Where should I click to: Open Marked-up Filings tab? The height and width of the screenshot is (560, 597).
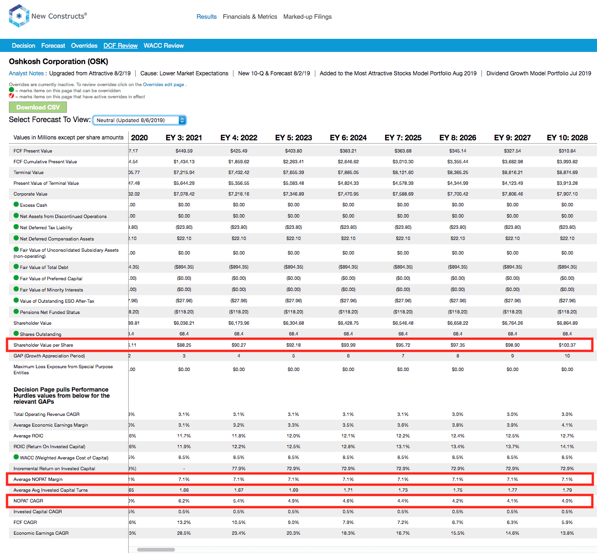[307, 16]
